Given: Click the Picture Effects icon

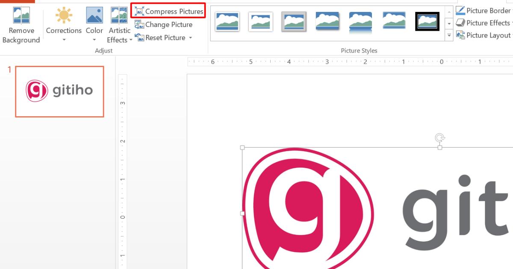Looking at the screenshot, I should [x=461, y=23].
